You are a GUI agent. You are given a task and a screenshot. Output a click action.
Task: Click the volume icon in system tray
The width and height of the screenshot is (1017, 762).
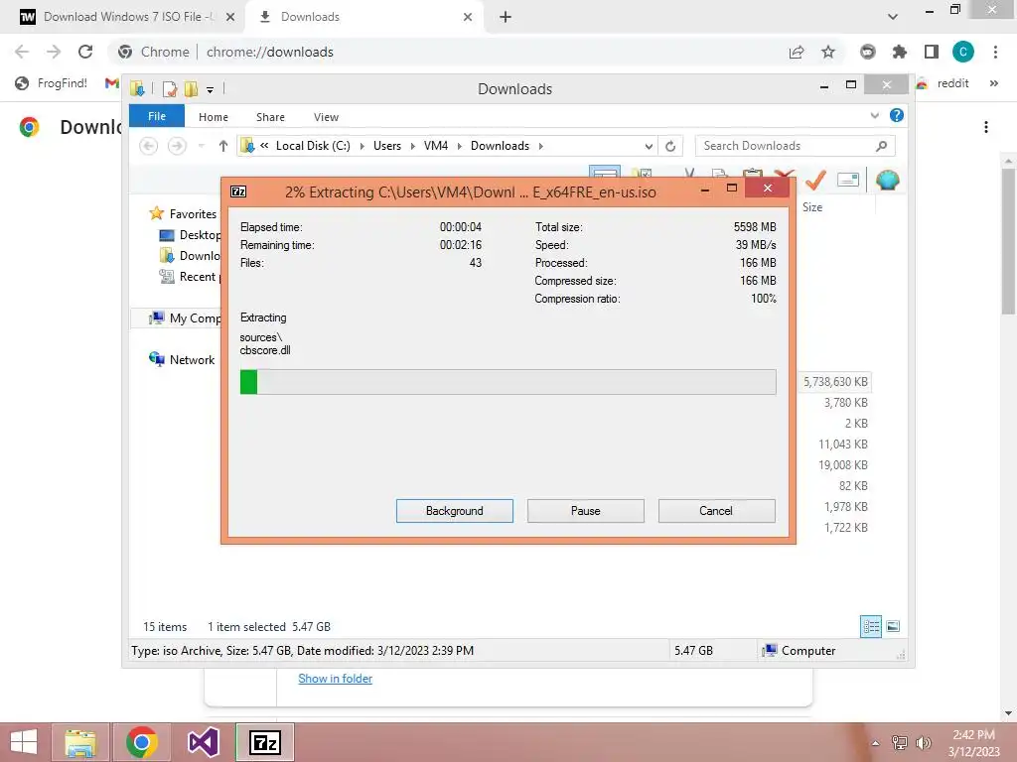(923, 742)
